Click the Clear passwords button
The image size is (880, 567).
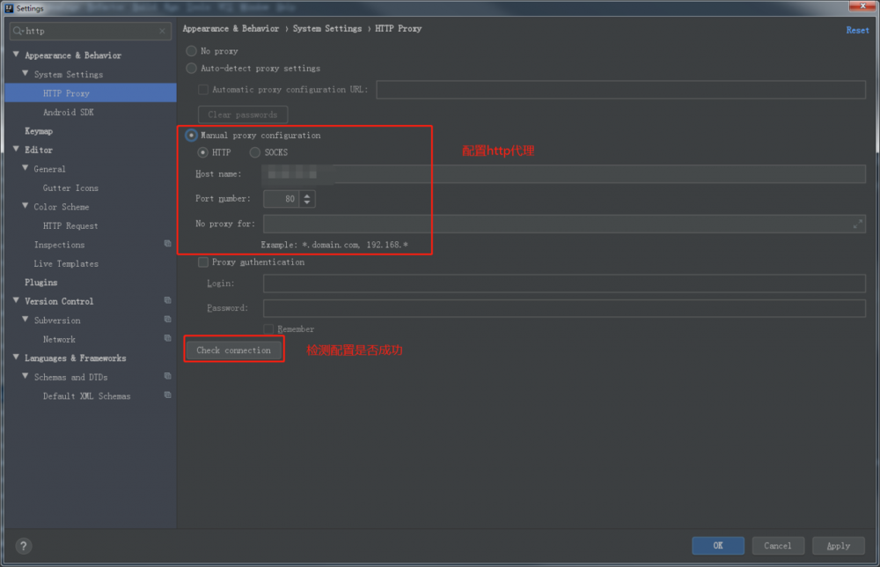tap(243, 114)
